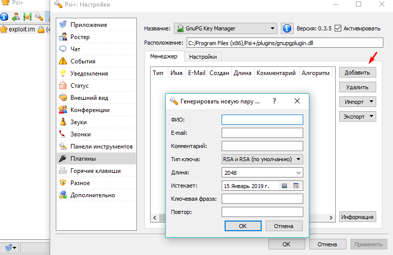Click the События warning triangle icon
This screenshot has width=393, height=255.
(x=63, y=61)
